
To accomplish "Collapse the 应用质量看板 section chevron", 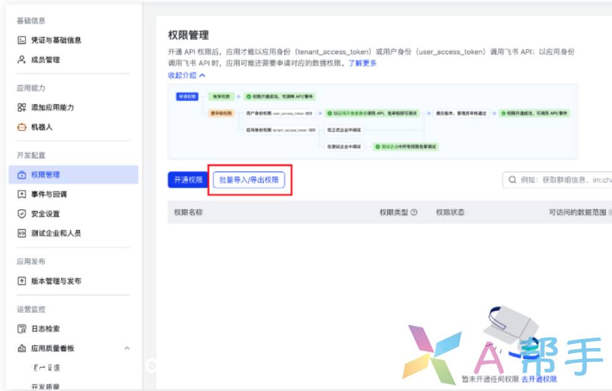I will [x=127, y=348].
